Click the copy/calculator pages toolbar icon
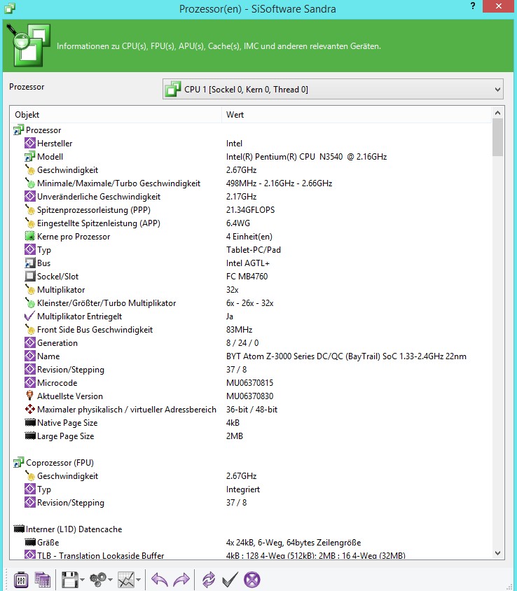This screenshot has width=517, height=591. pos(43,580)
